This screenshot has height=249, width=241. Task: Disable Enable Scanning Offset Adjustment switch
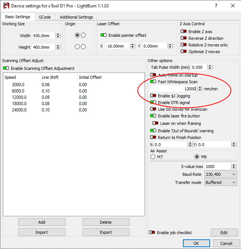(x=6, y=68)
